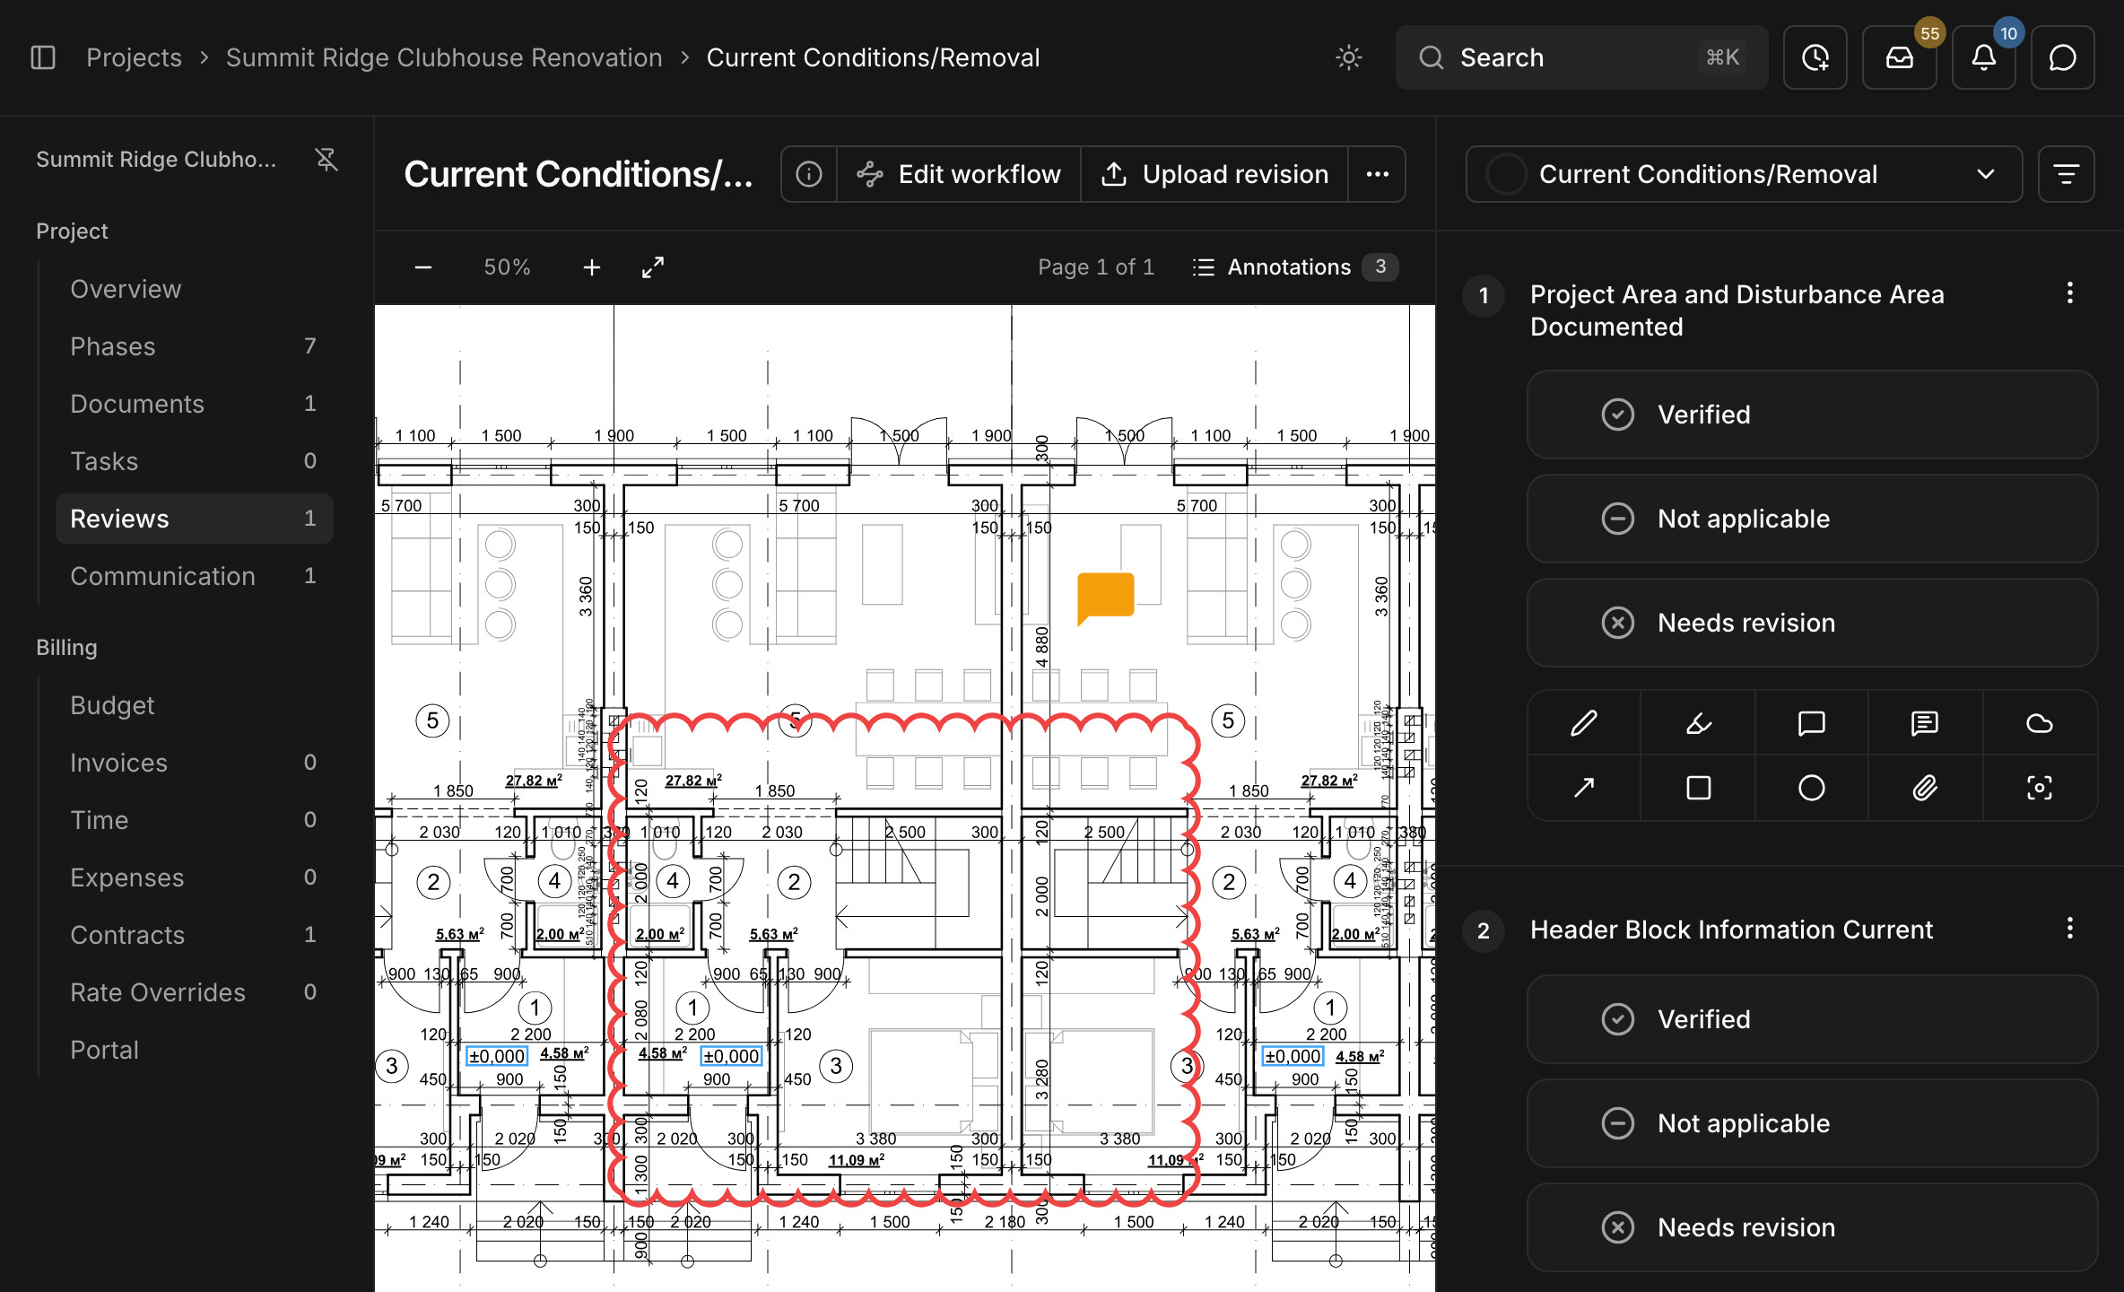Select the arrow annotation tool
This screenshot has height=1292, width=2124.
coord(1584,788)
